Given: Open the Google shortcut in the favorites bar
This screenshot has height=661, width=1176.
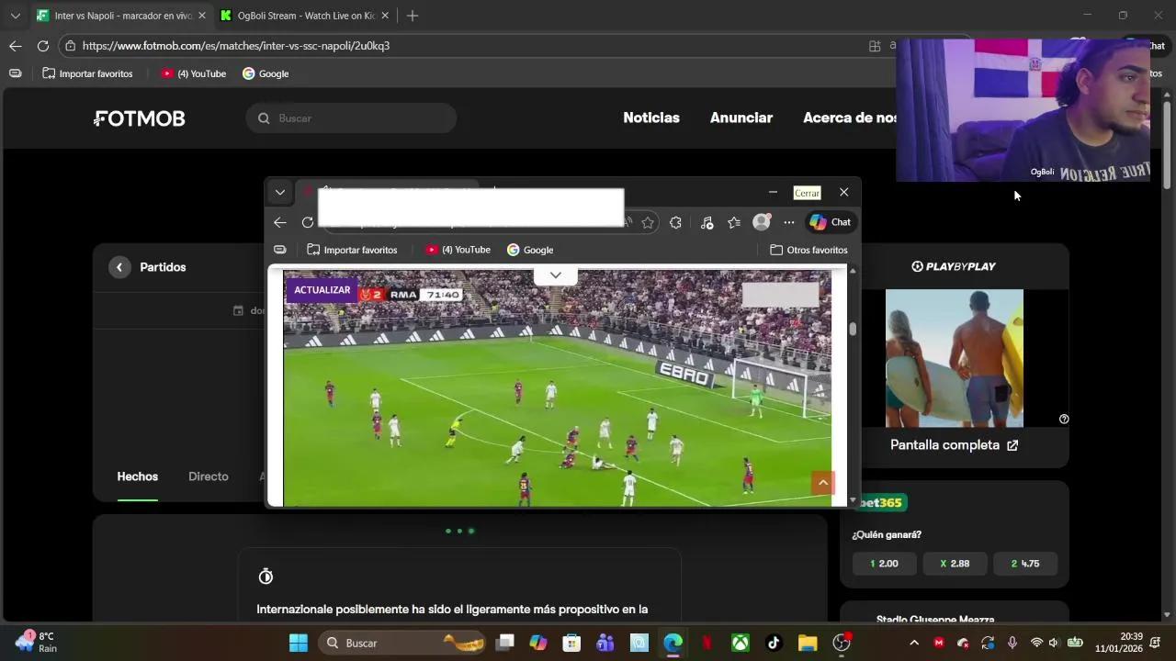Looking at the screenshot, I should (266, 73).
